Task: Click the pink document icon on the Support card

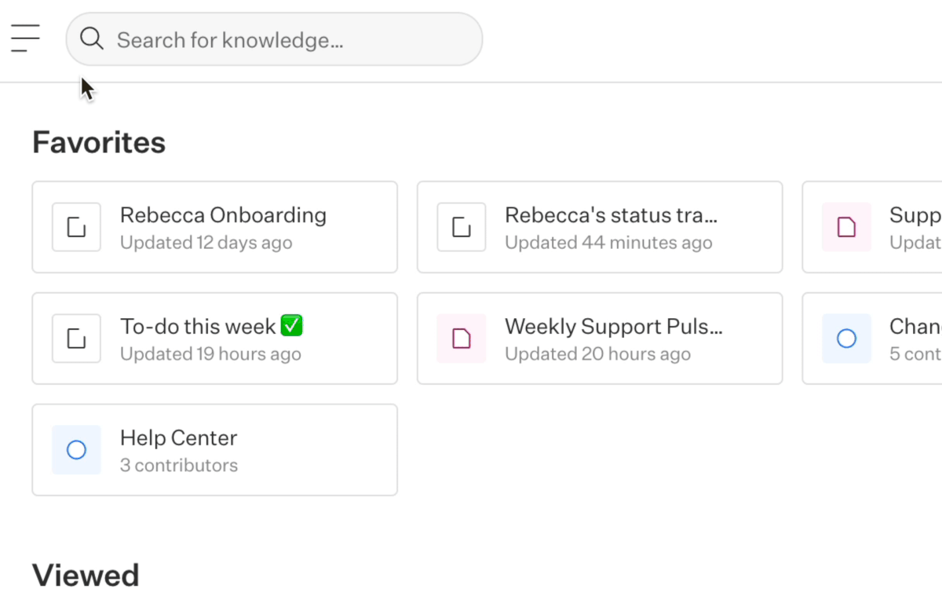Action: [845, 227]
